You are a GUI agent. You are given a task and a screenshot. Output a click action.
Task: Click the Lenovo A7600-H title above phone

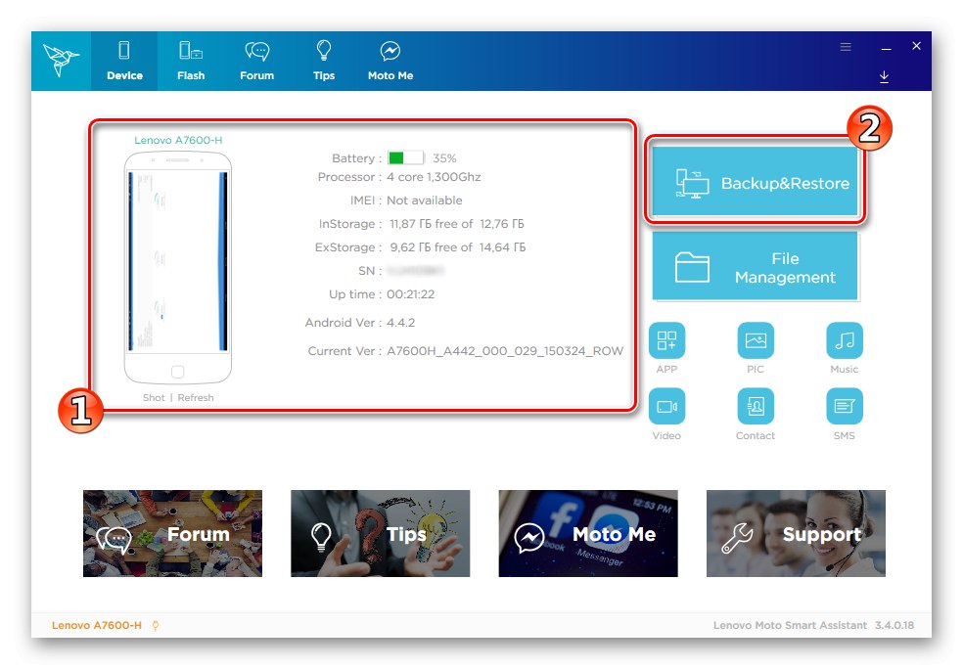click(x=178, y=140)
